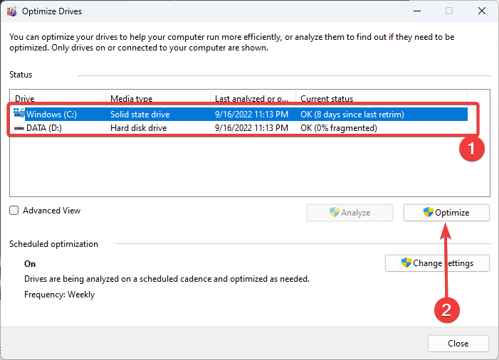This screenshot has height=360, width=499.
Task: Click the Current status column header
Action: coord(382,99)
